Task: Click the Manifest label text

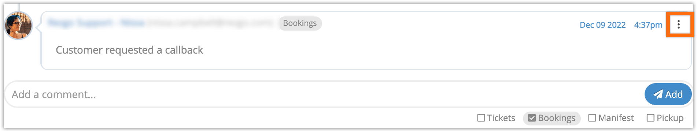Action: tap(616, 118)
